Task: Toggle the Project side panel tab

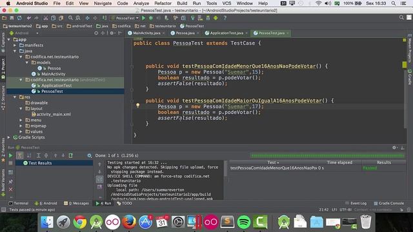Action: (x=3, y=70)
